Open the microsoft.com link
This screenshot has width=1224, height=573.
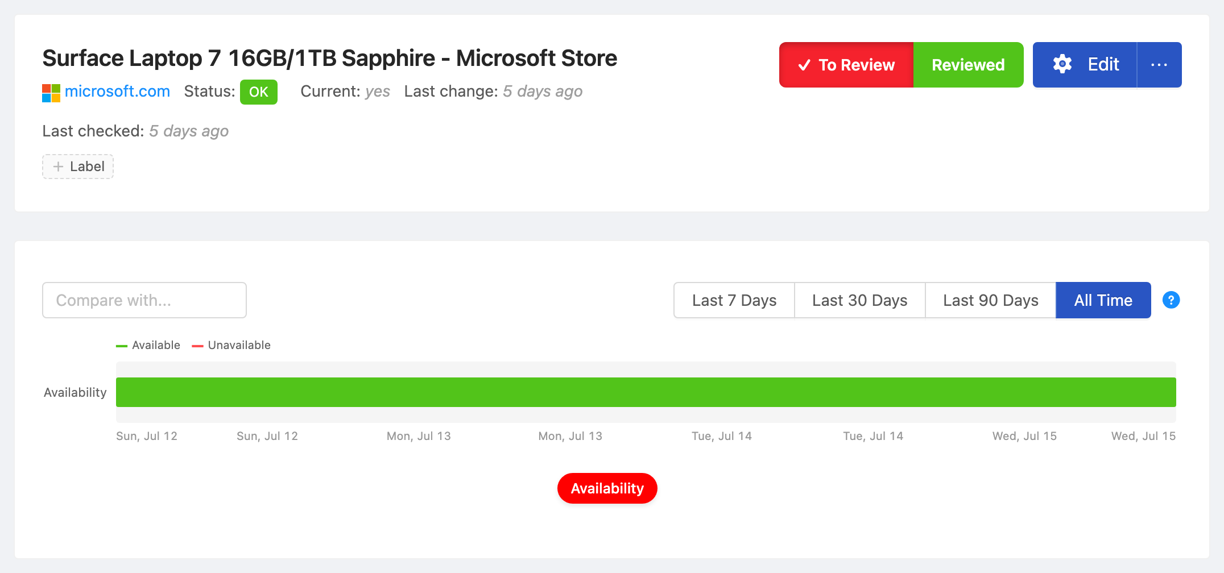[117, 92]
